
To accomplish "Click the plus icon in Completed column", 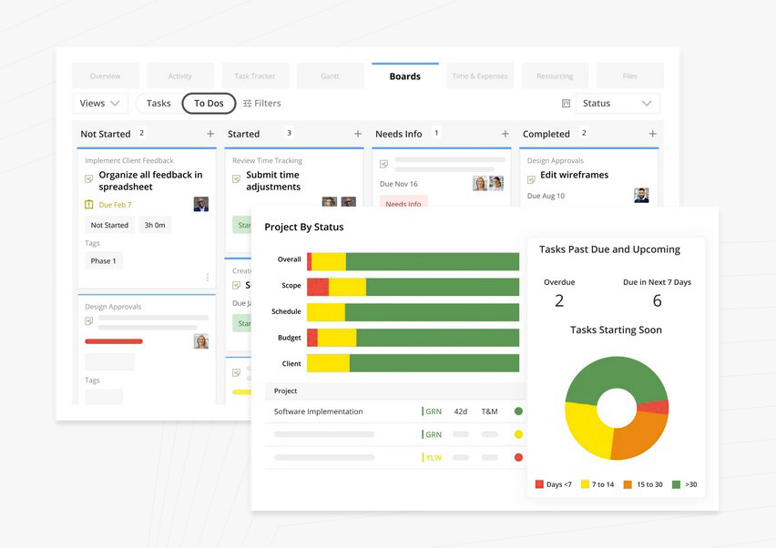I will tap(652, 134).
